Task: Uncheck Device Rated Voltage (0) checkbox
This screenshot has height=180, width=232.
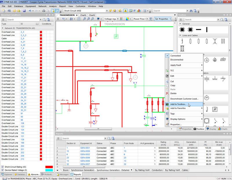Action: pyautogui.click(x=3, y=170)
